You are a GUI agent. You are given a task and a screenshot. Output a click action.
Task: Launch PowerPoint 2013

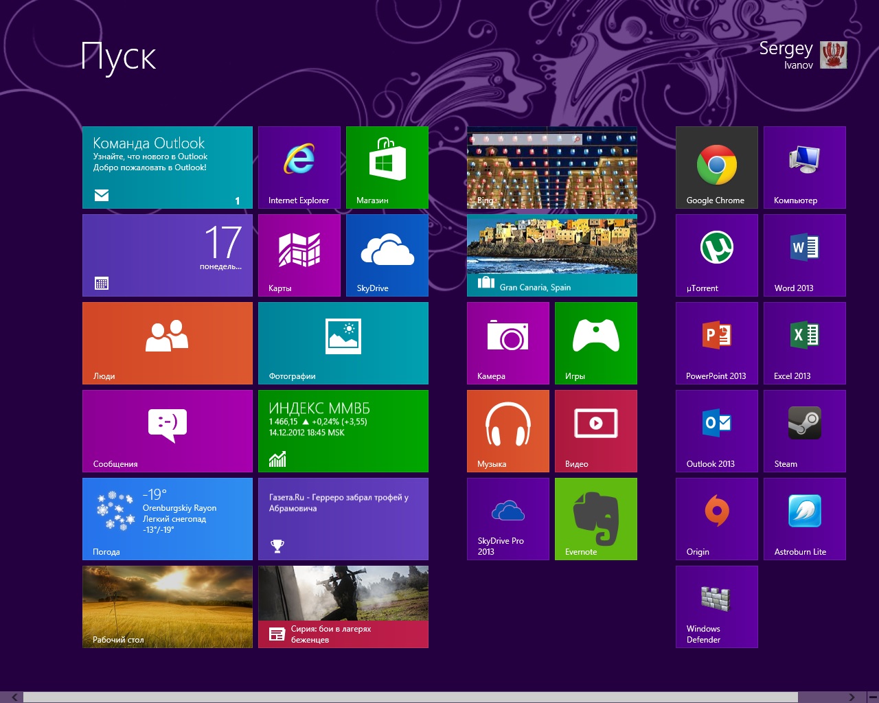(x=717, y=343)
